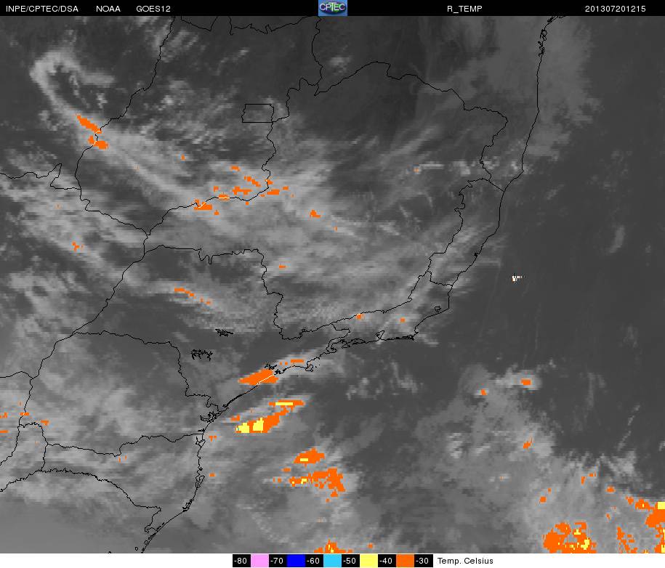Click the 201307201215 timestamp
This screenshot has width=665, height=568.
coord(615,9)
